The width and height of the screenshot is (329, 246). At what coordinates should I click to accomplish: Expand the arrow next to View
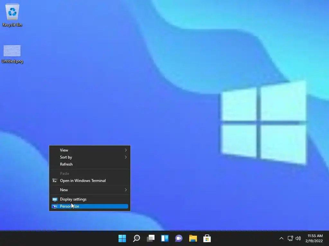[x=126, y=150]
